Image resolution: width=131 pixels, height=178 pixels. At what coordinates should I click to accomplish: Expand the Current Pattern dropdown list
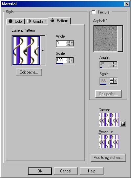tap(43, 50)
